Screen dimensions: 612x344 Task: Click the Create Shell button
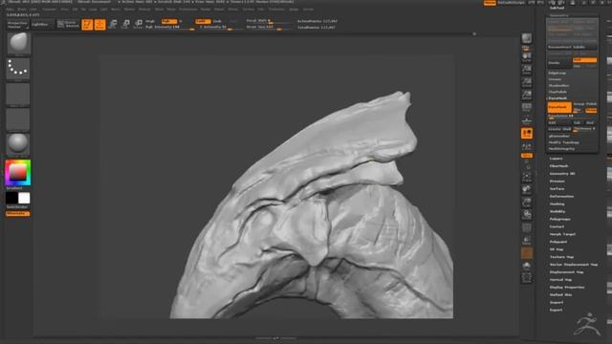pyautogui.click(x=559, y=129)
